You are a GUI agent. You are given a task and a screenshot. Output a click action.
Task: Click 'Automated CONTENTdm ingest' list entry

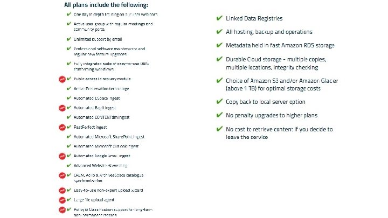102,117
